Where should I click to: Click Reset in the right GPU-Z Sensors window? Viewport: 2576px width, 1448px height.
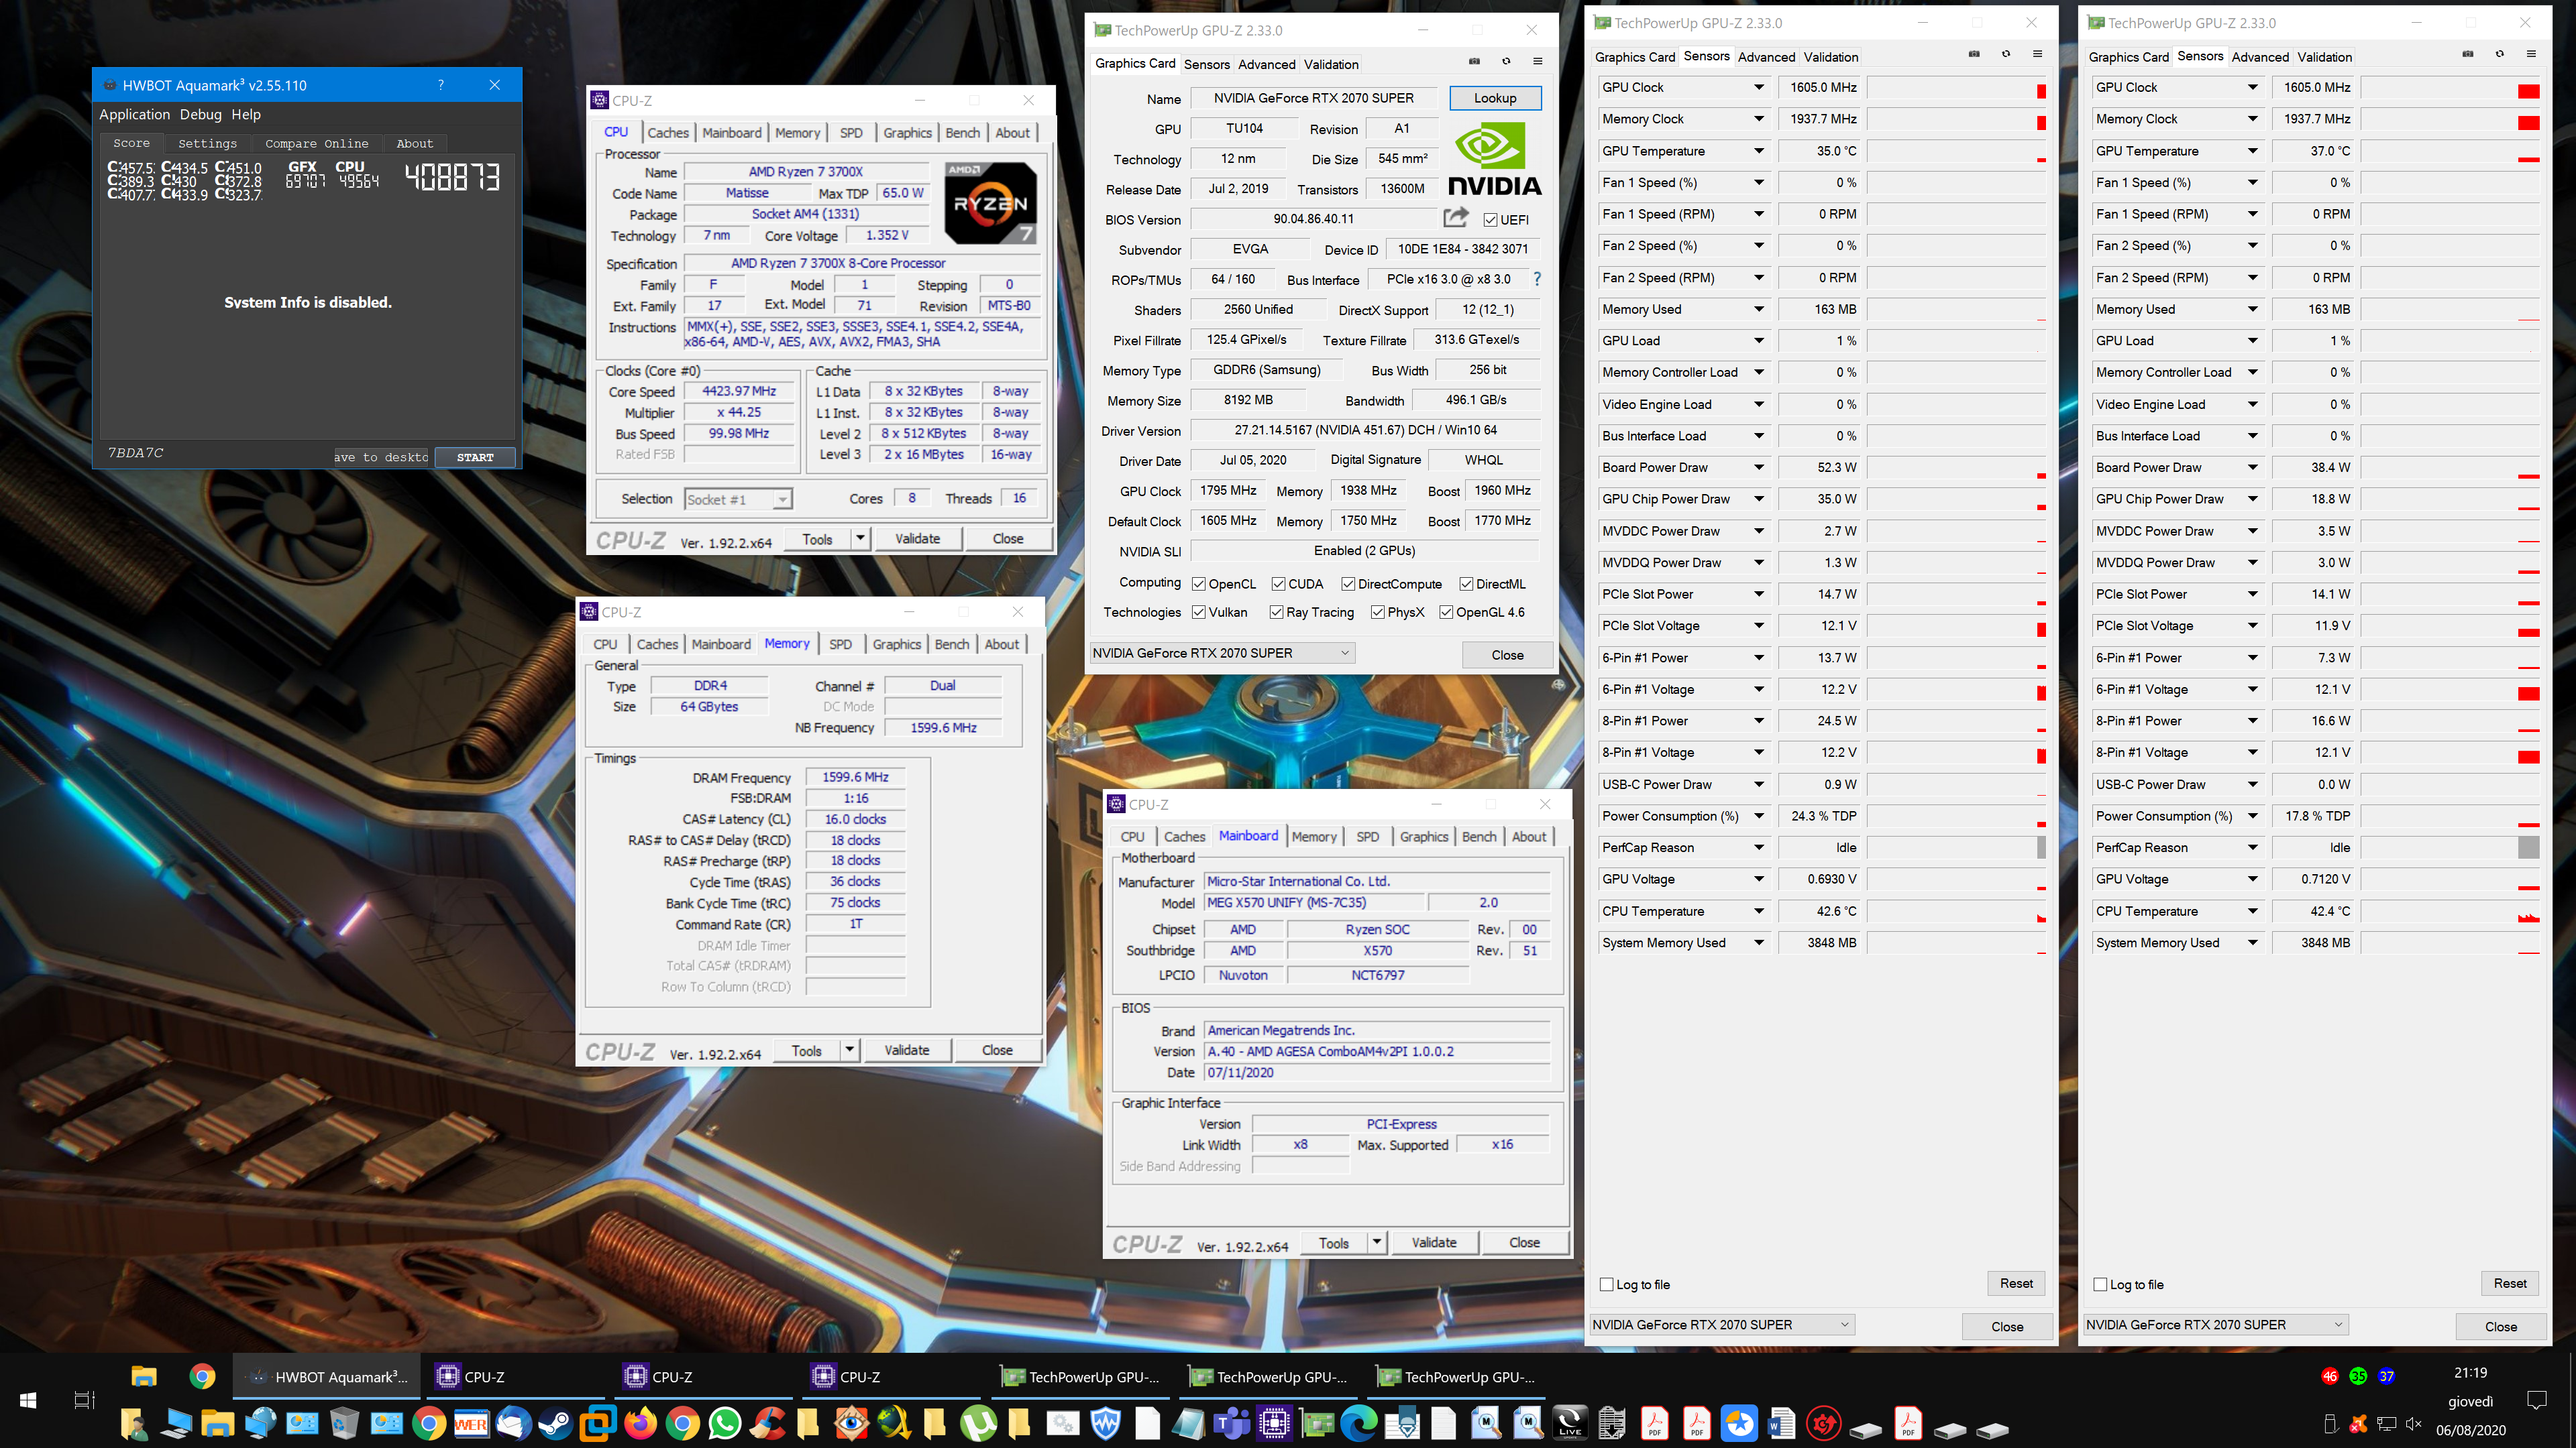(x=2509, y=1283)
